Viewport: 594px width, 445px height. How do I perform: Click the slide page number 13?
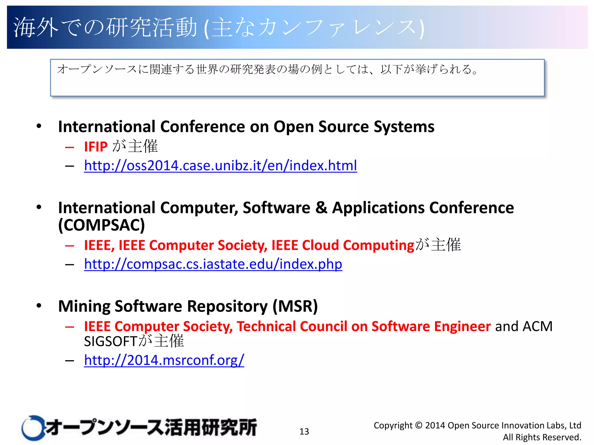[x=304, y=431]
